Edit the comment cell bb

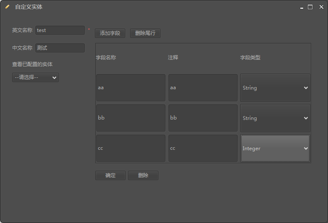click(x=203, y=118)
